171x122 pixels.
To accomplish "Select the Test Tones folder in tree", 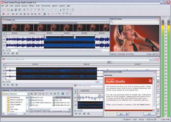I will coord(14,109).
